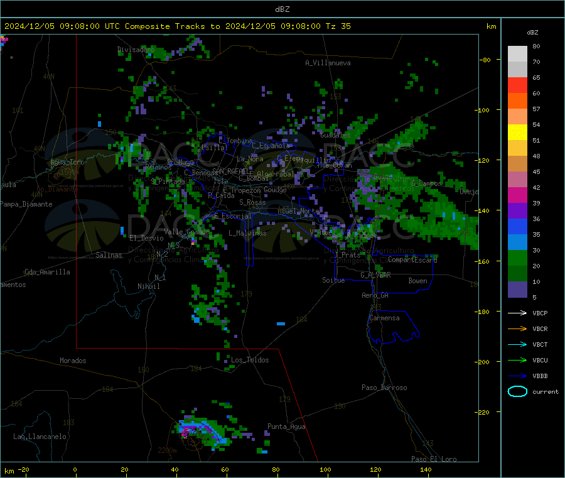Click the green VBCU arrow in legend

click(517, 360)
